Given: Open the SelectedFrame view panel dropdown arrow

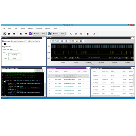Looking at the screenshot, I should pyautogui.click(x=132, y=68).
